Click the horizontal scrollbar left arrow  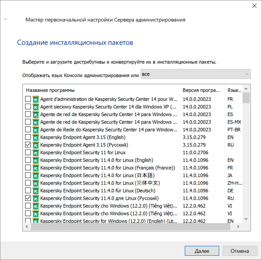coord(27,227)
